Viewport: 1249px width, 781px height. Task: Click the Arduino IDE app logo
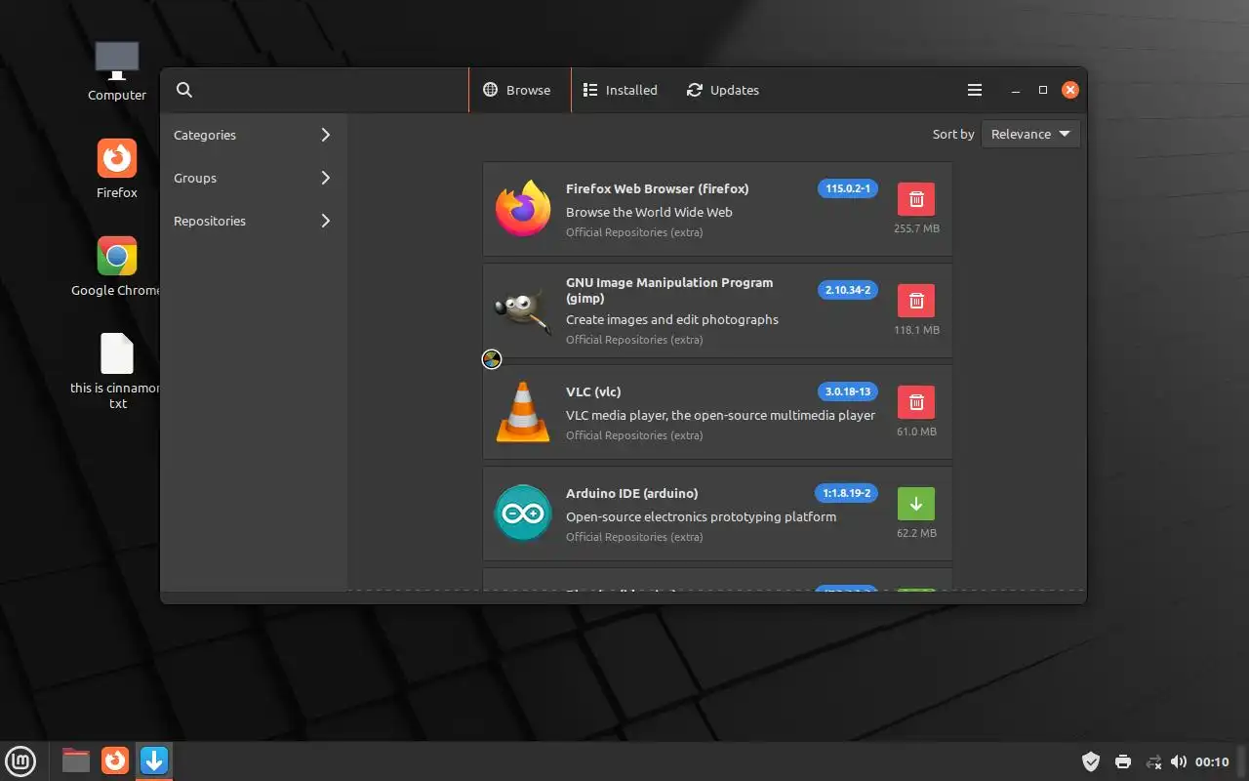coord(523,514)
